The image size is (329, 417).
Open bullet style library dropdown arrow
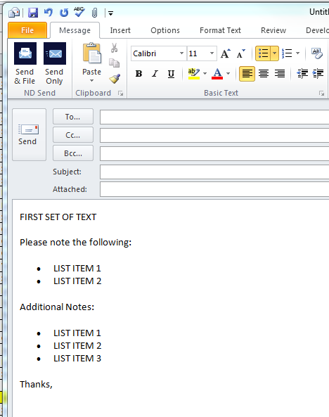coord(274,53)
